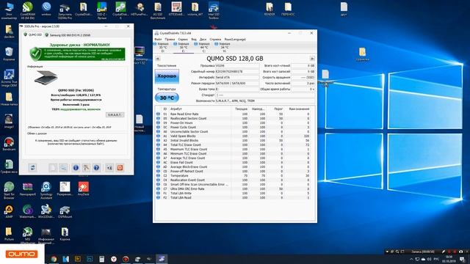Open the RENDER folder on desktop
Screen dimensions: 470x264
click(x=270, y=9)
